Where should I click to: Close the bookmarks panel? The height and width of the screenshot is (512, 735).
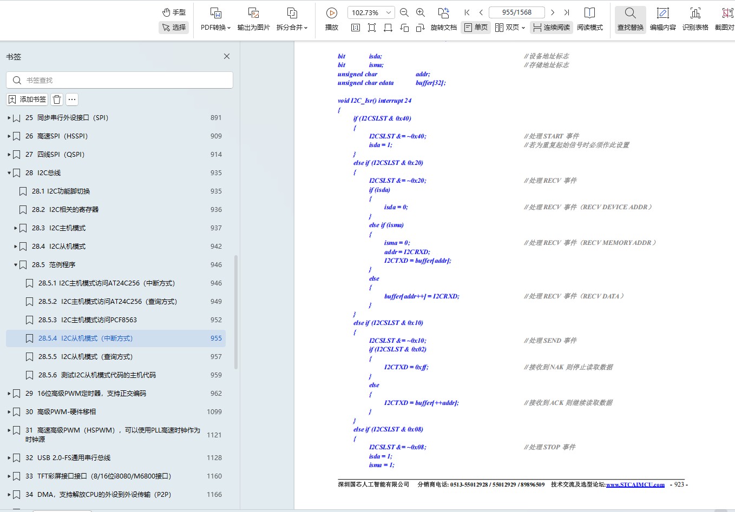click(x=227, y=56)
